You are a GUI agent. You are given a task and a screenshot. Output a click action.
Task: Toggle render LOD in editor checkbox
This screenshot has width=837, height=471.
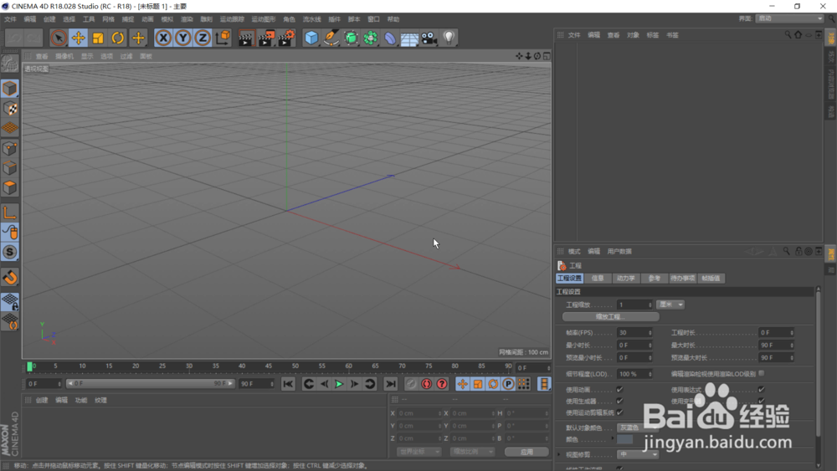point(761,373)
